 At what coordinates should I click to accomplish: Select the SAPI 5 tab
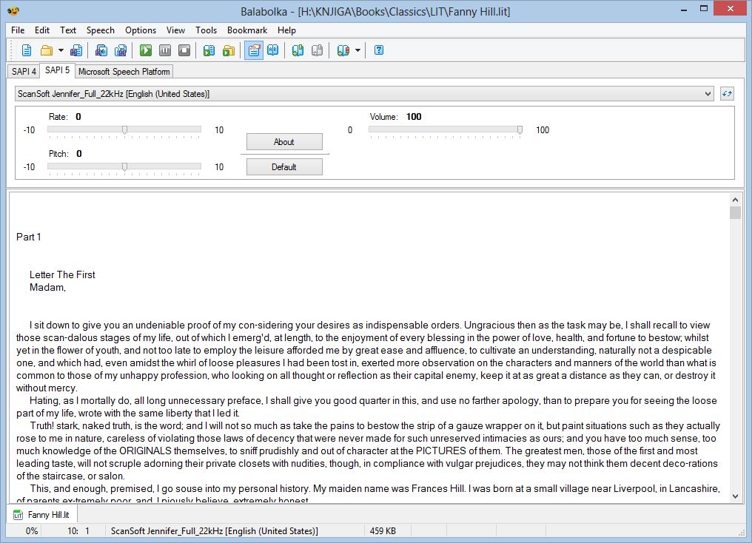point(57,70)
